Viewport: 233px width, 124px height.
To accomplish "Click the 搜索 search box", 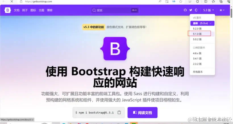I will pyautogui.click(x=115, y=10).
